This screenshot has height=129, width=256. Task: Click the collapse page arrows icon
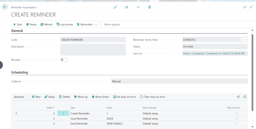(x=251, y=7)
